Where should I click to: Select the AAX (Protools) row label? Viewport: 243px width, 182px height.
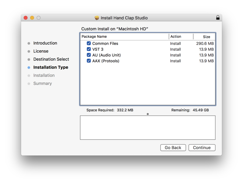point(106,61)
